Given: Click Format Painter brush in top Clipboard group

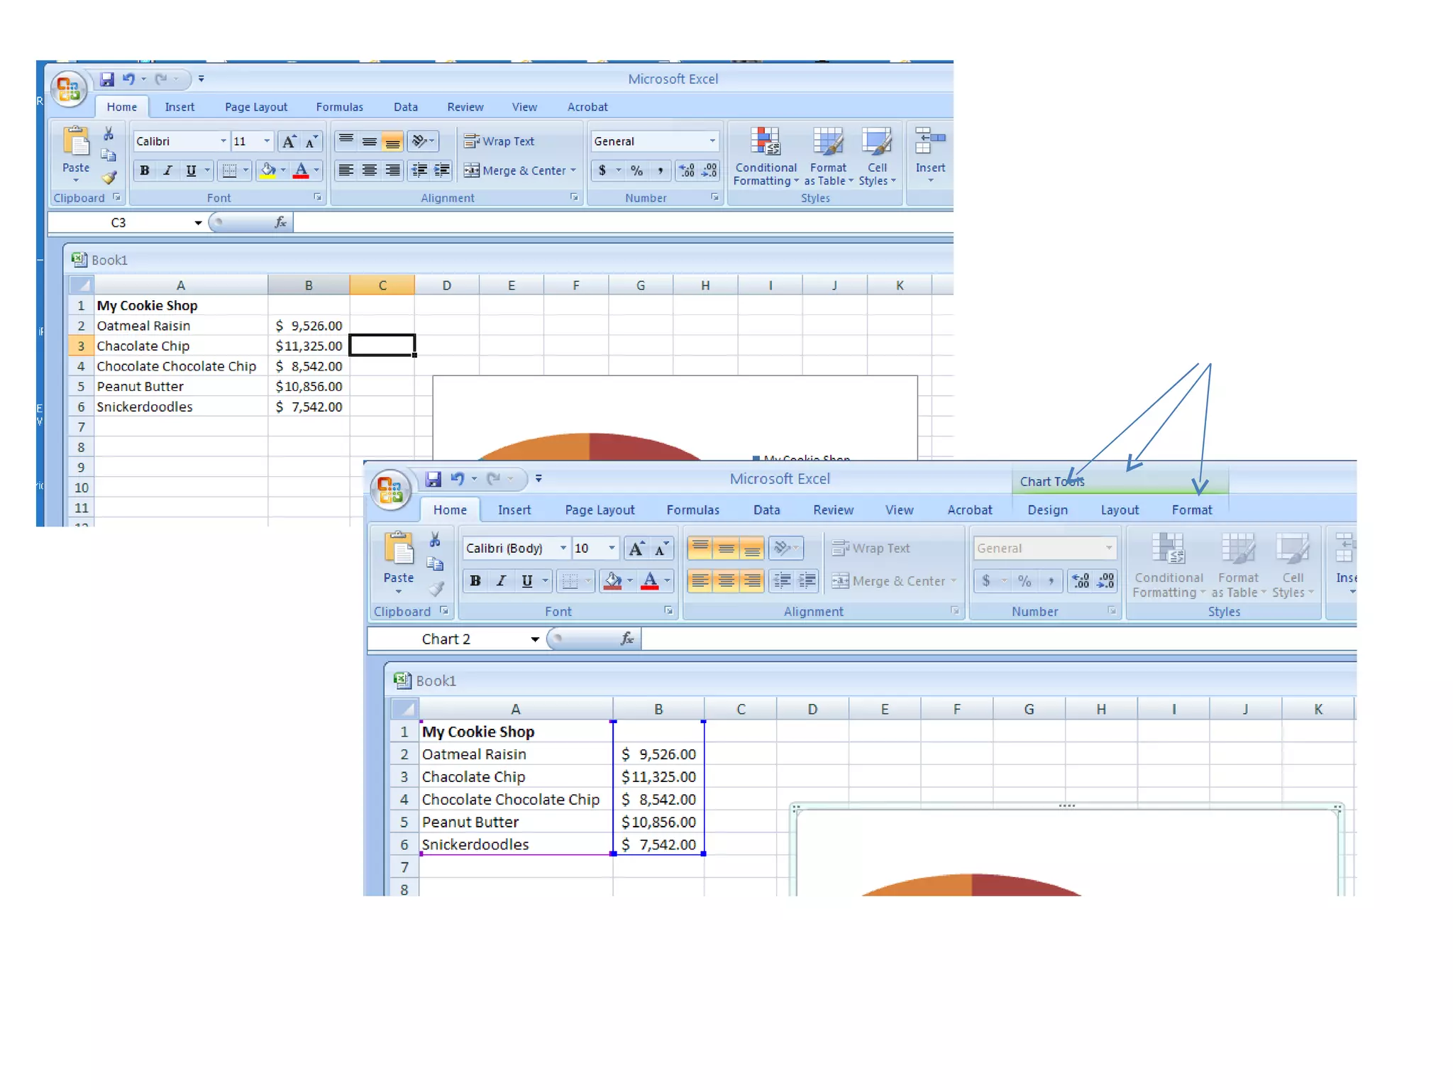Looking at the screenshot, I should 109,177.
